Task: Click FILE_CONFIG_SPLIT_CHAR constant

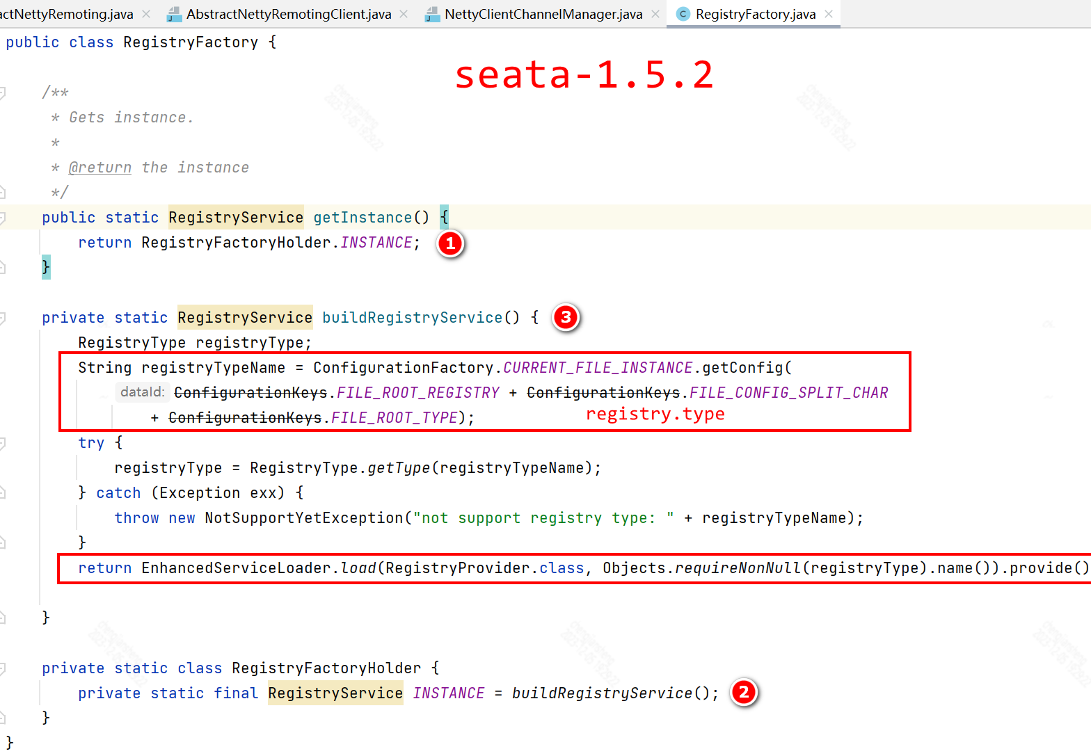Action: (789, 393)
